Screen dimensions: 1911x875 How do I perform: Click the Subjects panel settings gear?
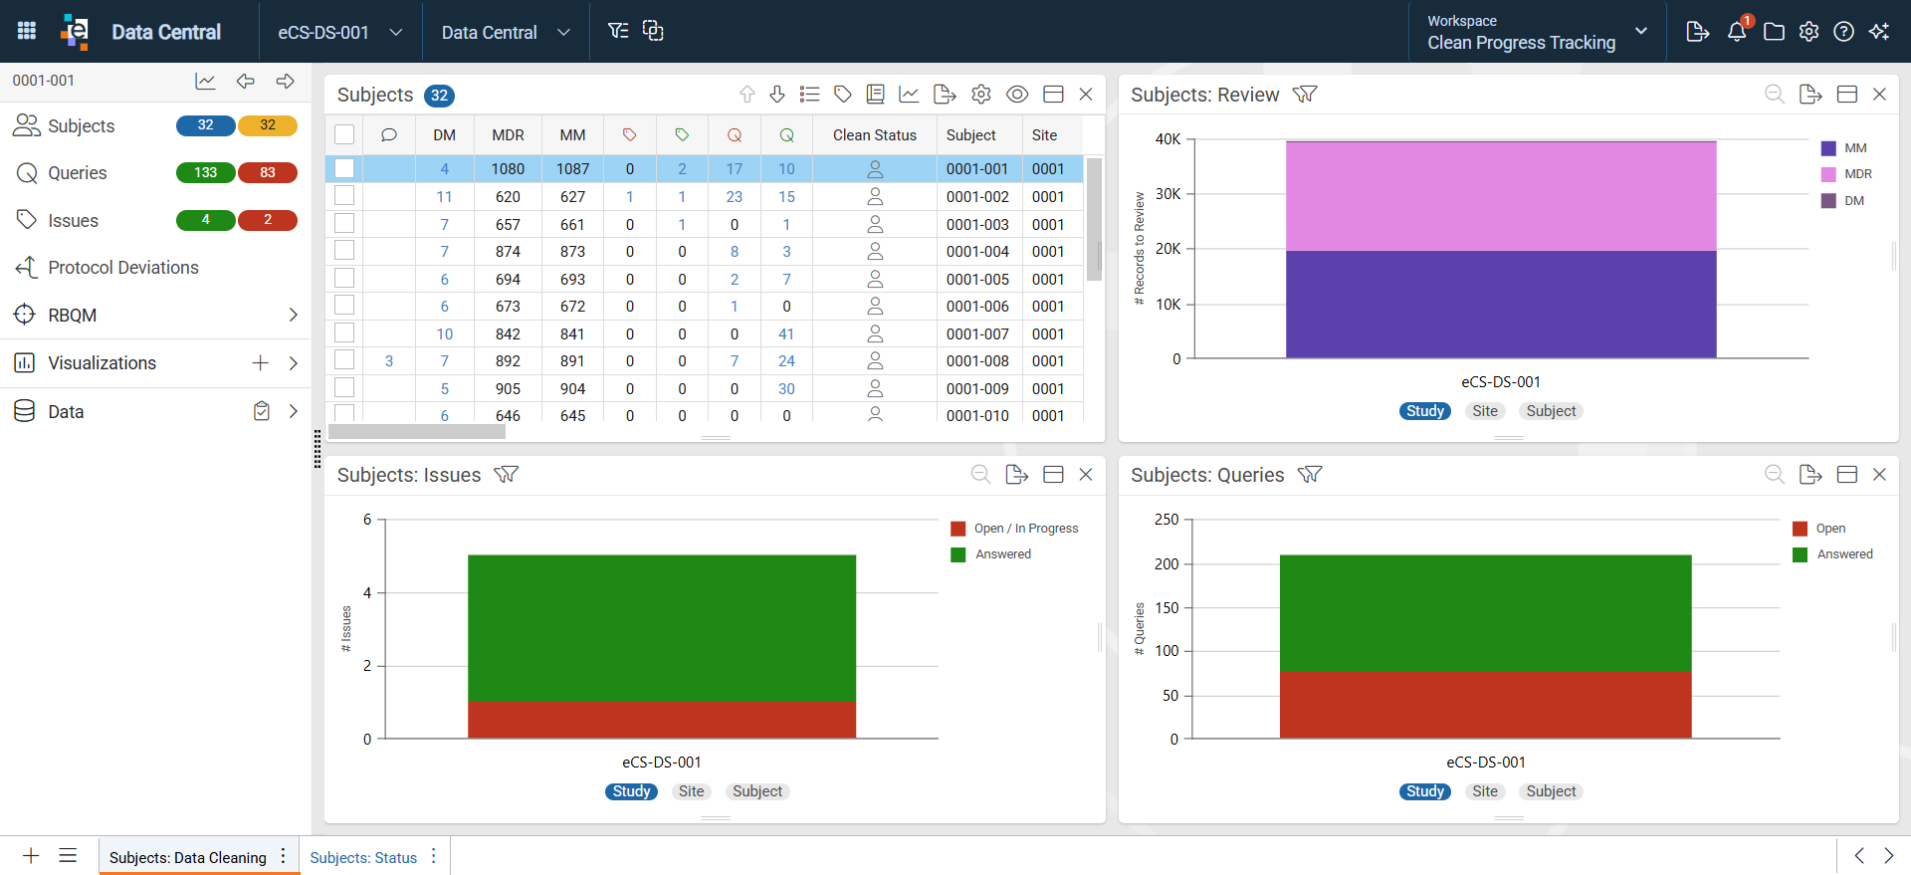[x=981, y=95]
